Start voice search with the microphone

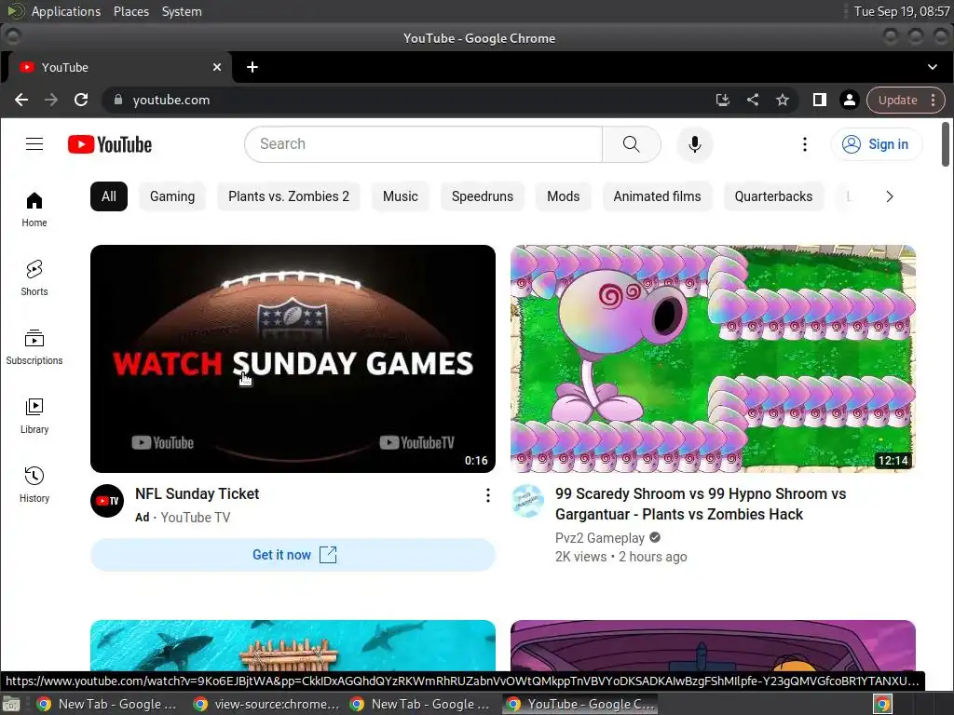694,144
